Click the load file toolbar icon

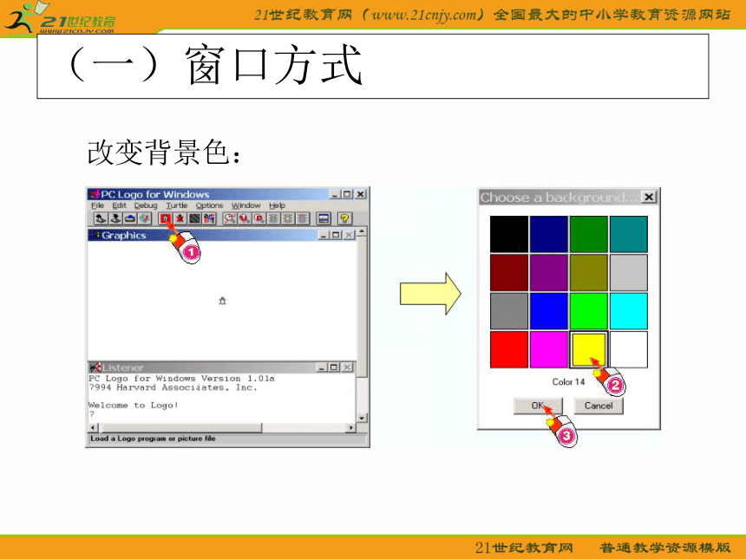(100, 218)
